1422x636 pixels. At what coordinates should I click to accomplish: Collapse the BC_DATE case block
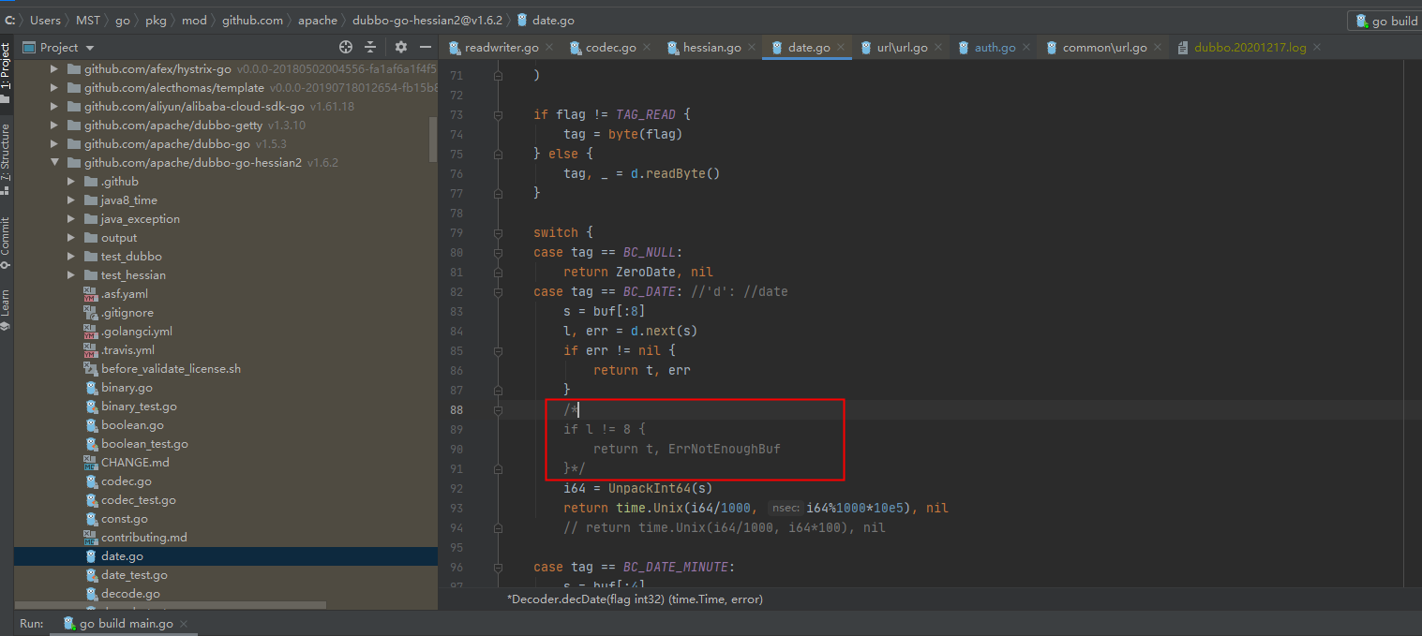coord(498,291)
